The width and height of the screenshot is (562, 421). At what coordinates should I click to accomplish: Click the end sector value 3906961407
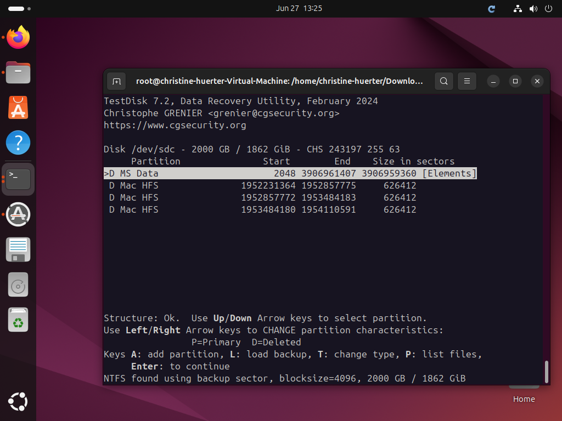point(329,173)
